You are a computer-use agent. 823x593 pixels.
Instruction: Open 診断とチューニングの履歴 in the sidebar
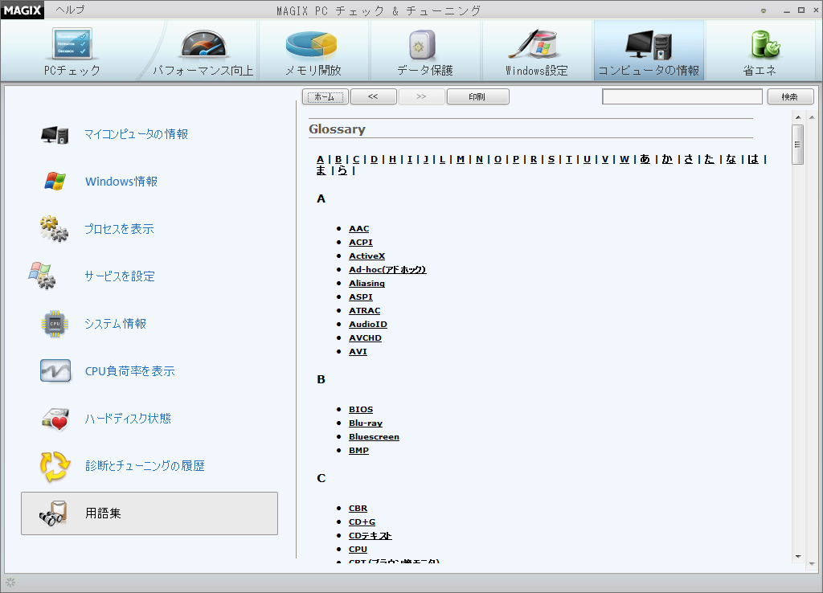(145, 465)
